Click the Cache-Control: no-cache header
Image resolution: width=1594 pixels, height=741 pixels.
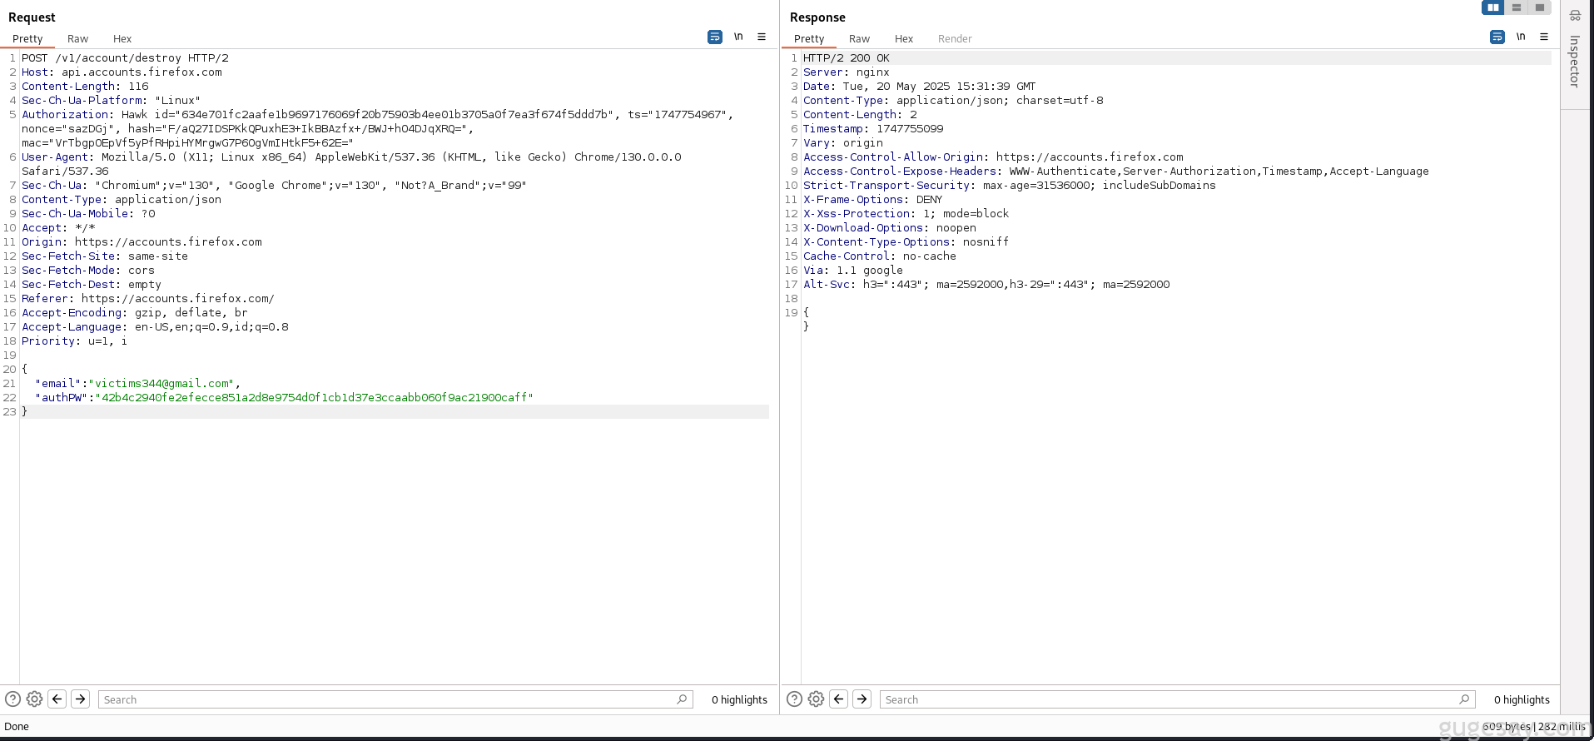(880, 256)
